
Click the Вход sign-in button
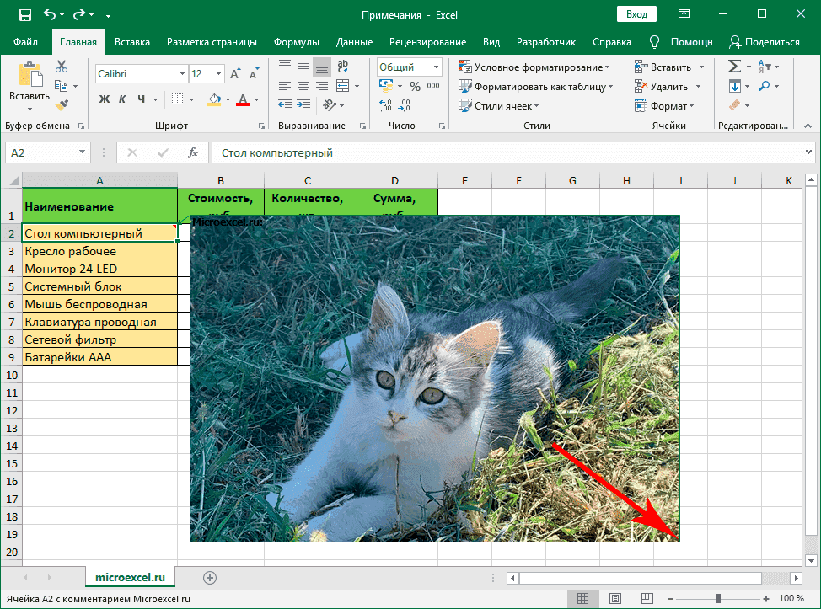click(636, 14)
